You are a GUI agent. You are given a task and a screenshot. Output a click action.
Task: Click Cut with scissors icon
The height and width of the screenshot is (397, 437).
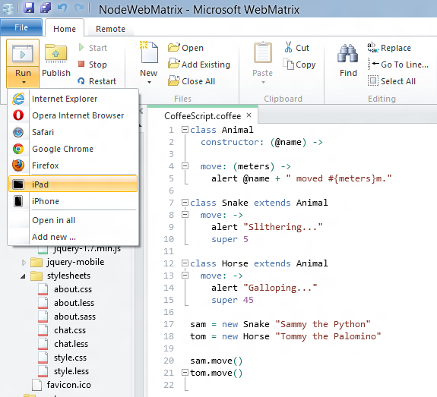(297, 48)
